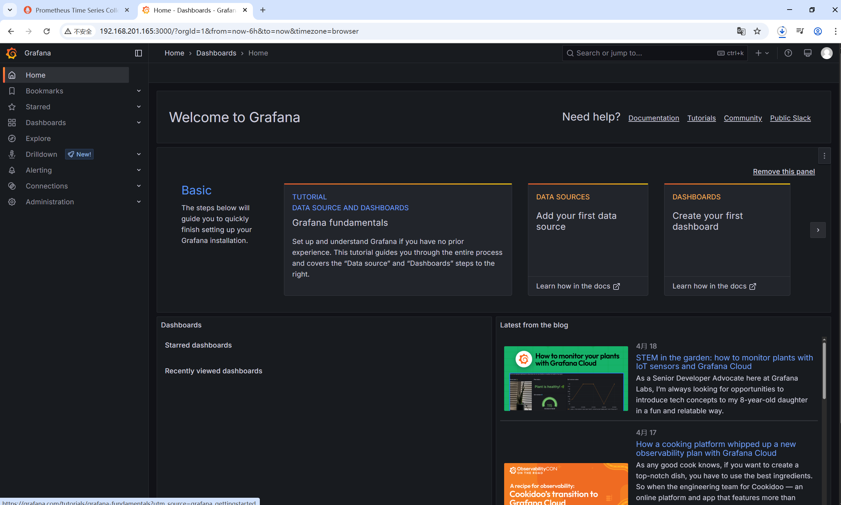Click the Grafana logo icon
Viewport: 841px width, 505px height.
[12, 53]
